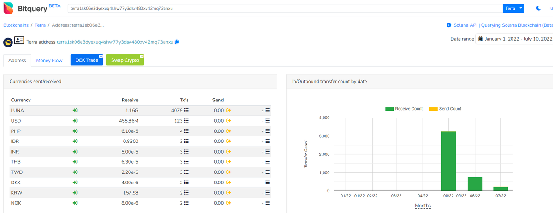Click the address search input field
The width and height of the screenshot is (553, 213).
285,8
